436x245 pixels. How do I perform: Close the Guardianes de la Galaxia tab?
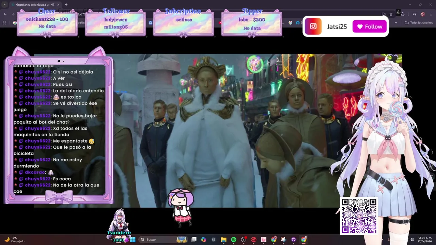tap(58, 5)
